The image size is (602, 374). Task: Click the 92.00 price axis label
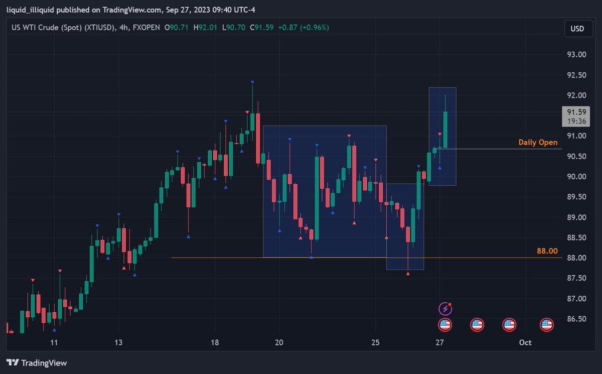577,95
